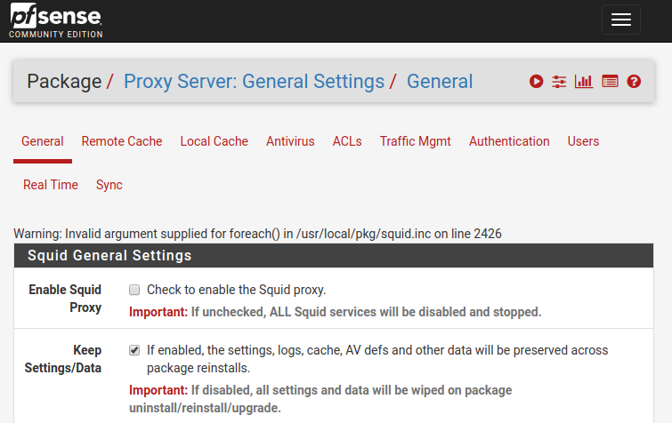Click the Proxy Server: General Settings breadcrumb
This screenshot has width=672, height=423.
(x=254, y=82)
